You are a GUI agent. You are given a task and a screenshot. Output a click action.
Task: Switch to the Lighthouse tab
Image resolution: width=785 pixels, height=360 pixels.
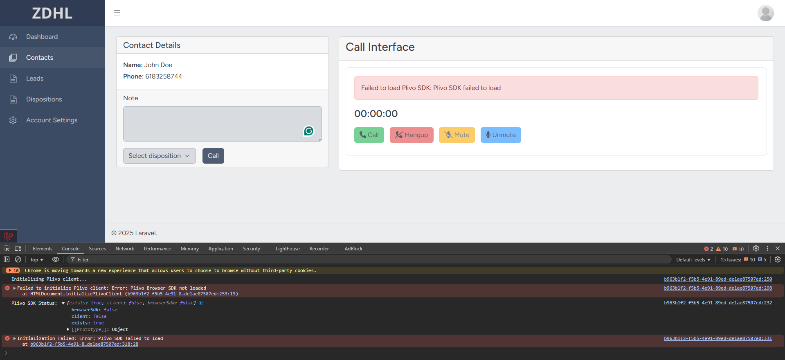(288, 248)
